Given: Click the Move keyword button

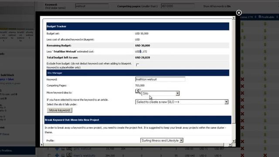Looking at the screenshot, I should click(60, 110).
